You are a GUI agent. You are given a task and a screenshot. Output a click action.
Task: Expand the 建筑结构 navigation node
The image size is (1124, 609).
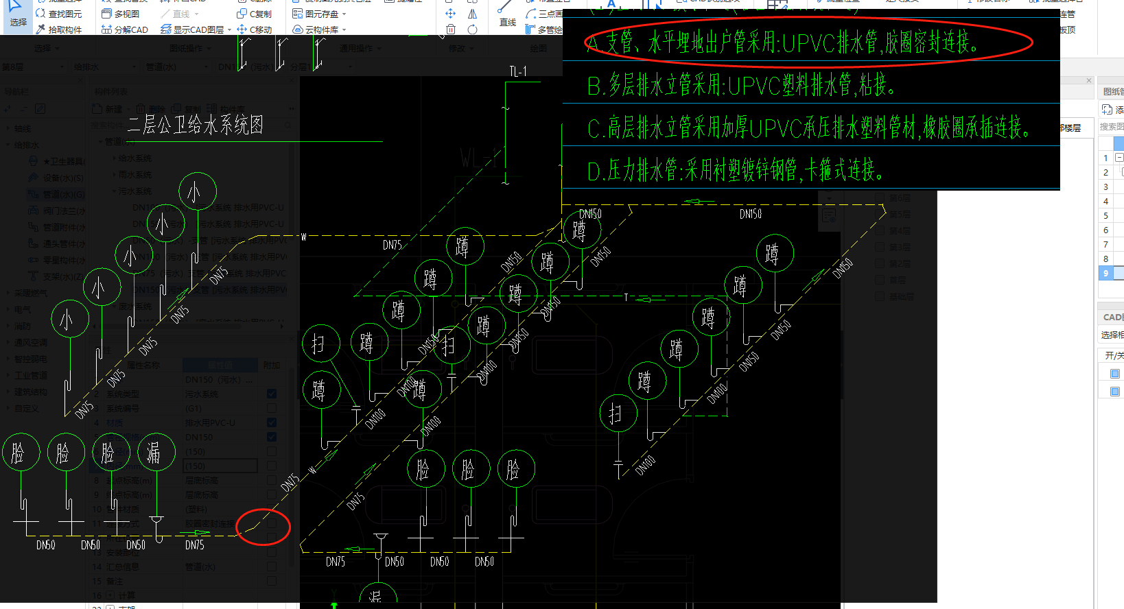tap(8, 392)
